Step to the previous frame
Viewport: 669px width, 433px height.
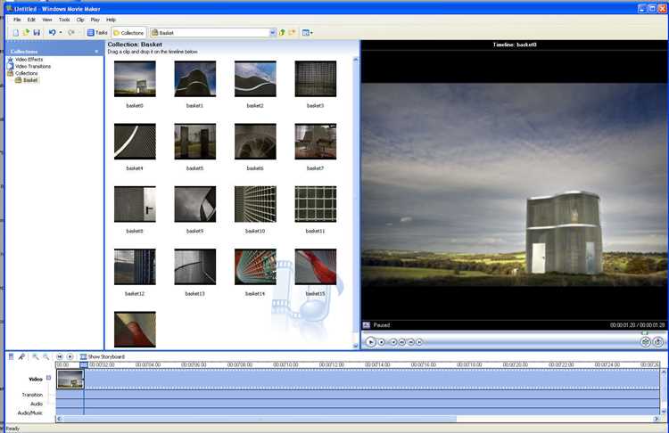402,342
